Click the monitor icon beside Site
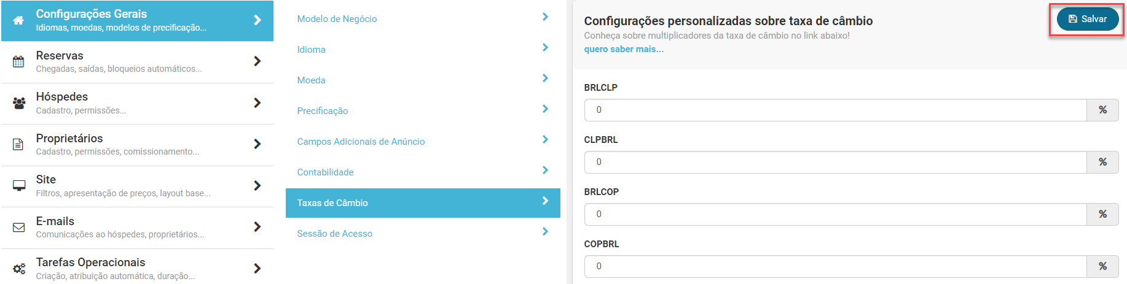Image resolution: width=1127 pixels, height=284 pixels. pyautogui.click(x=19, y=185)
